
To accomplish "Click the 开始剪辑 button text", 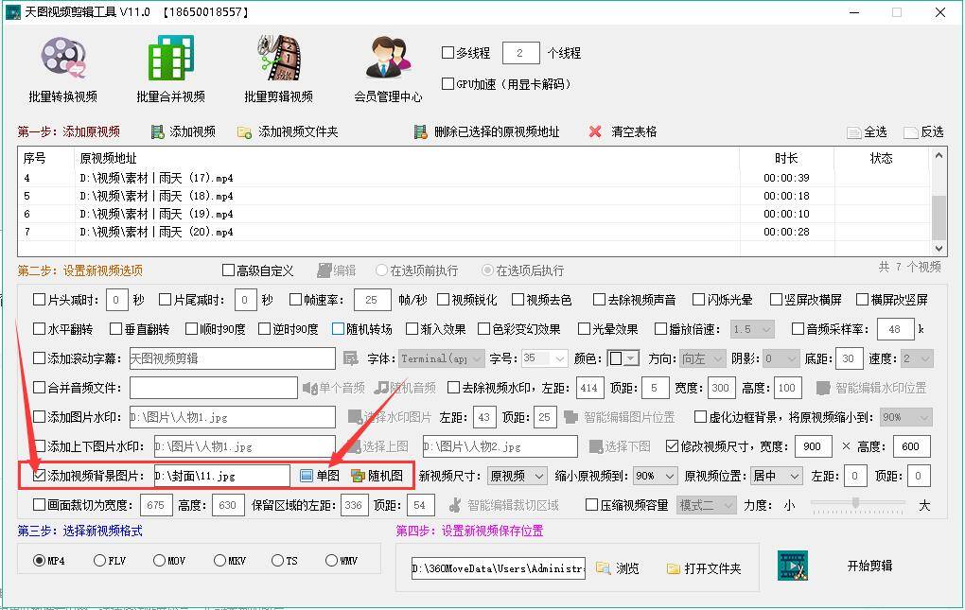I will [x=869, y=566].
